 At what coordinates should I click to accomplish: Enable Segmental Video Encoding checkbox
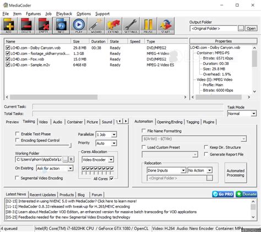17,178
